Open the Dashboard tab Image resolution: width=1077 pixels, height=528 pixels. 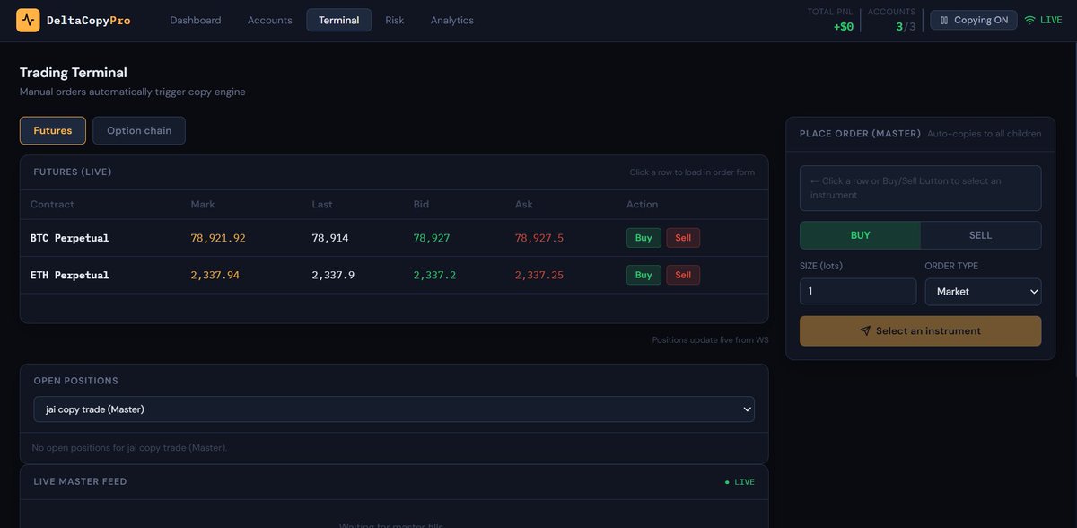coord(196,20)
